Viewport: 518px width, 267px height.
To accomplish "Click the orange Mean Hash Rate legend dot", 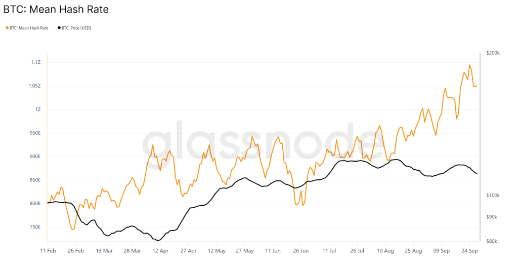I will (7, 28).
